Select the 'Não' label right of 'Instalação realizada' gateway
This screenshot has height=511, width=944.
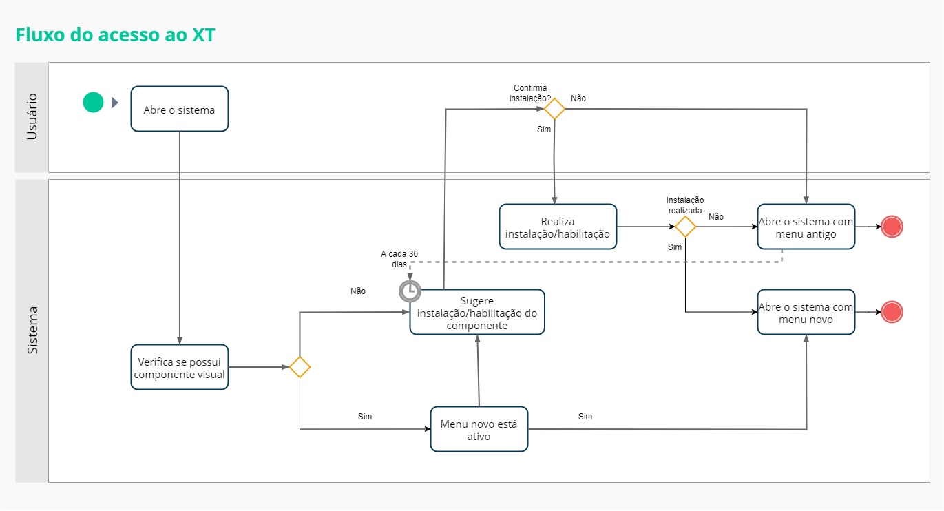click(716, 217)
